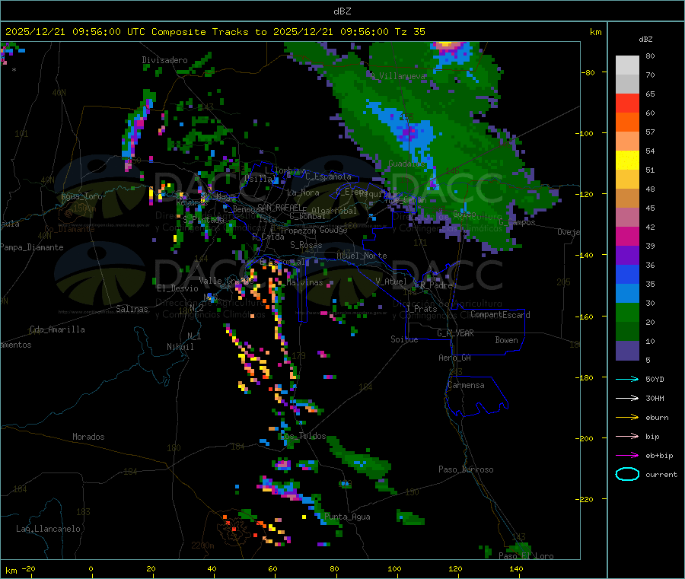
Task: Click the J_Prats map label
Action: pos(422,309)
